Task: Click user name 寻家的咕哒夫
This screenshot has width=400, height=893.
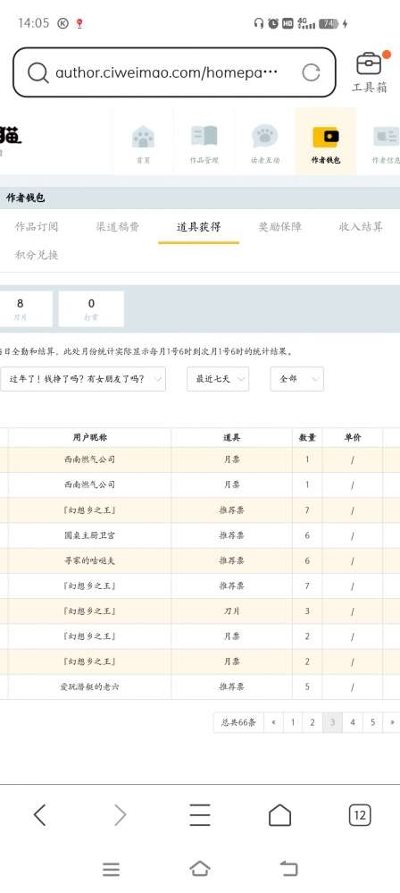Action: (x=89, y=560)
